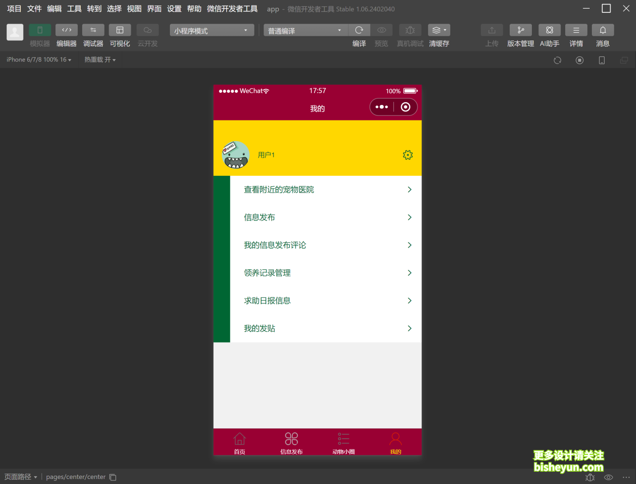The width and height of the screenshot is (636, 484).
Task: Open the 小程序模式 mode dropdown
Action: [x=211, y=30]
